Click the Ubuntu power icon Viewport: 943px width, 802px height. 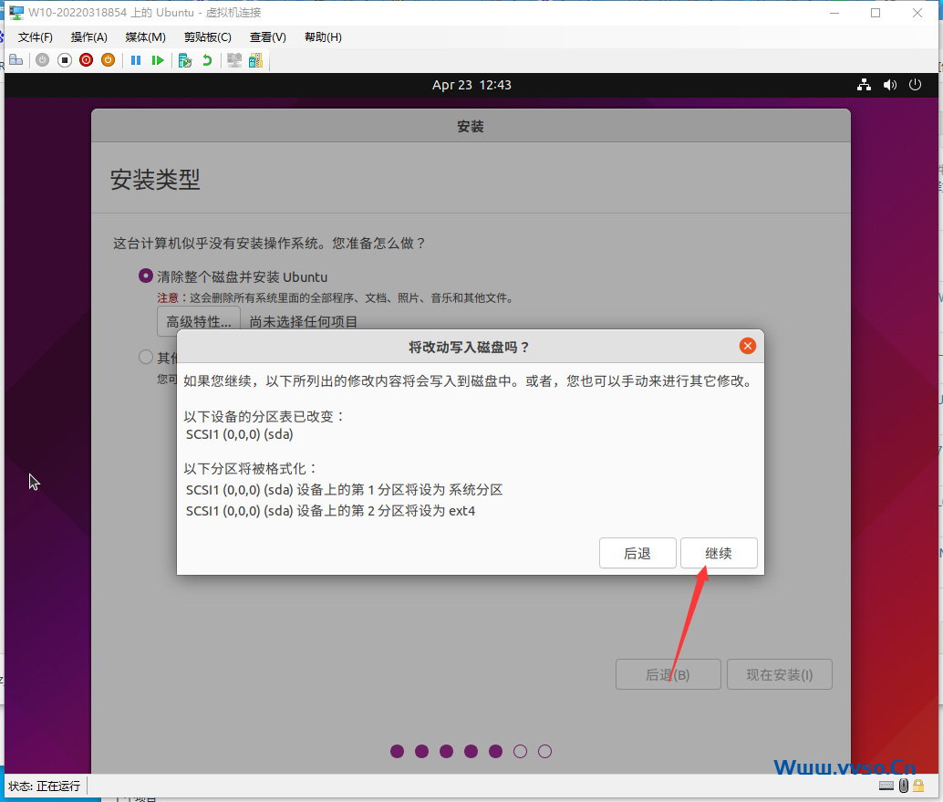915,84
